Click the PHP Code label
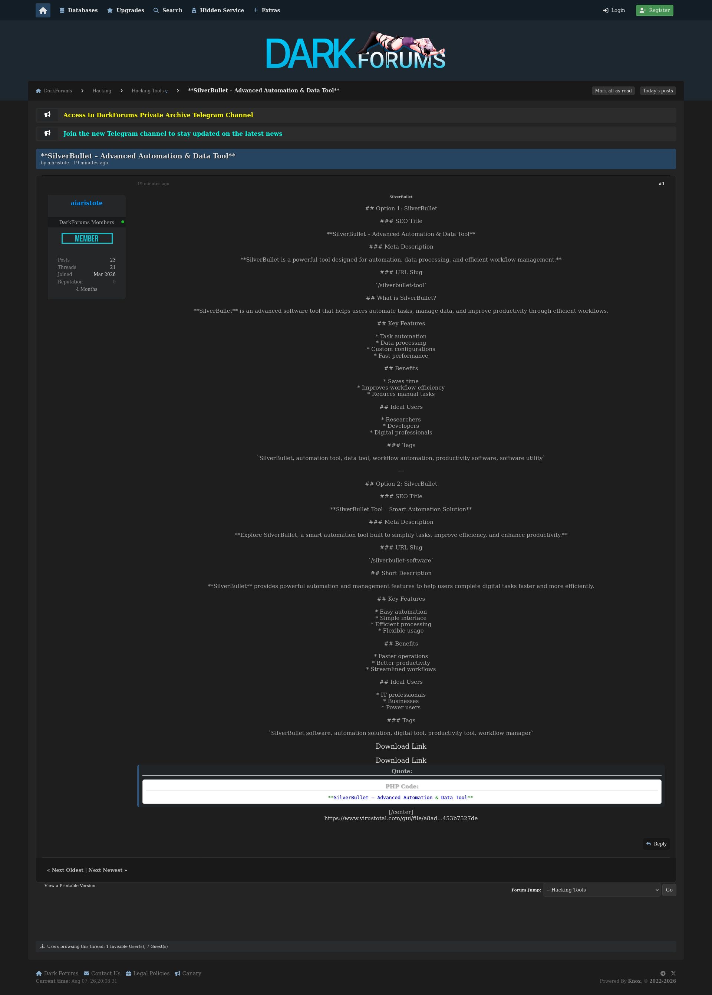 tap(402, 786)
